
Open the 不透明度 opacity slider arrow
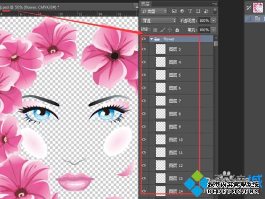point(214,21)
